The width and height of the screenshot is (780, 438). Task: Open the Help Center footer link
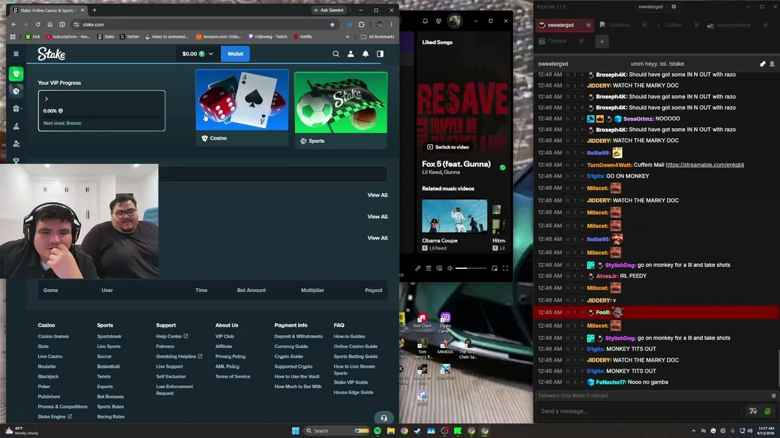click(x=172, y=336)
